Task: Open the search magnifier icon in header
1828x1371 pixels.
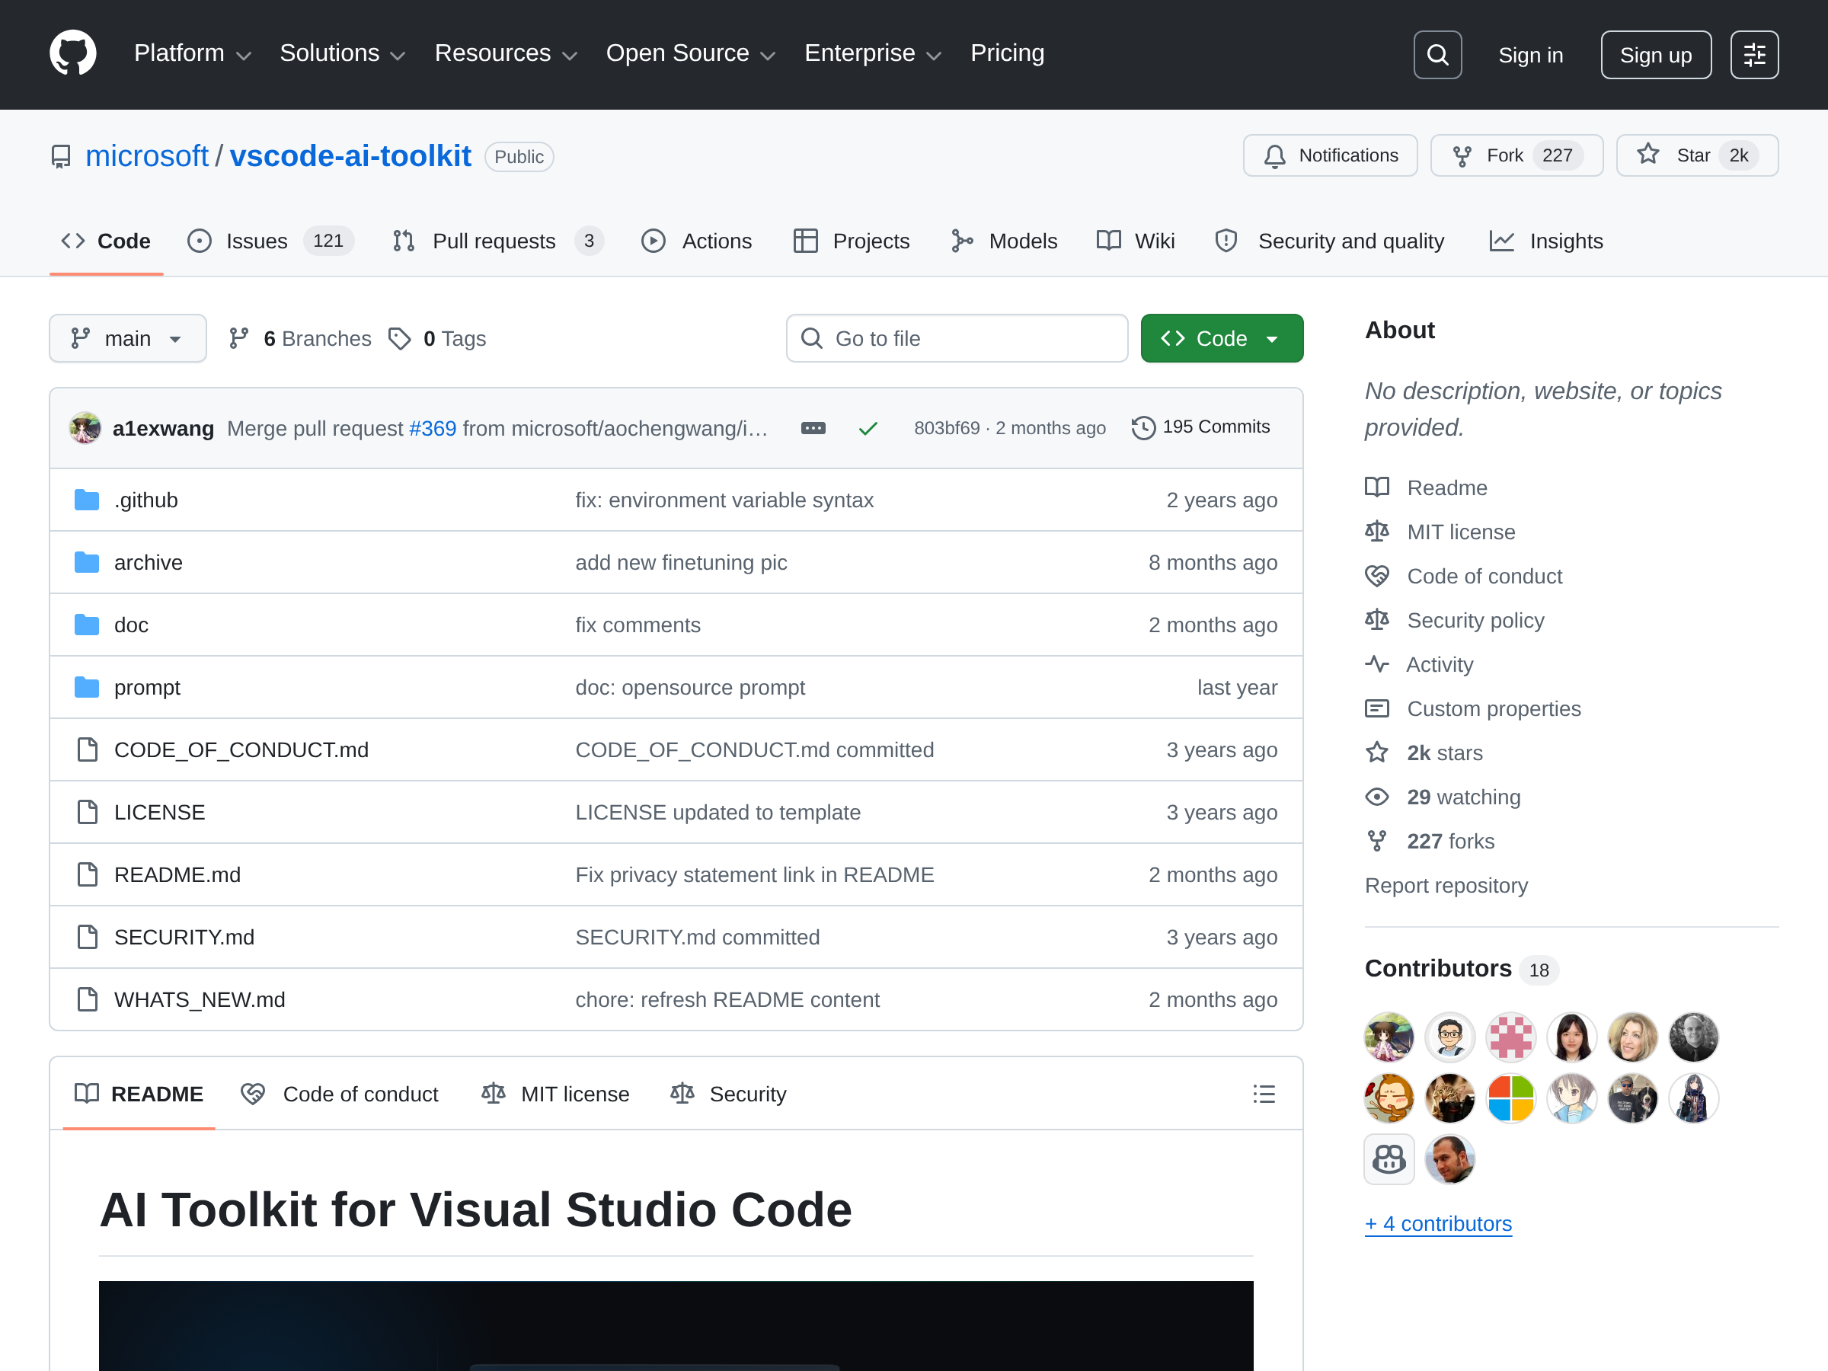Action: tap(1437, 55)
